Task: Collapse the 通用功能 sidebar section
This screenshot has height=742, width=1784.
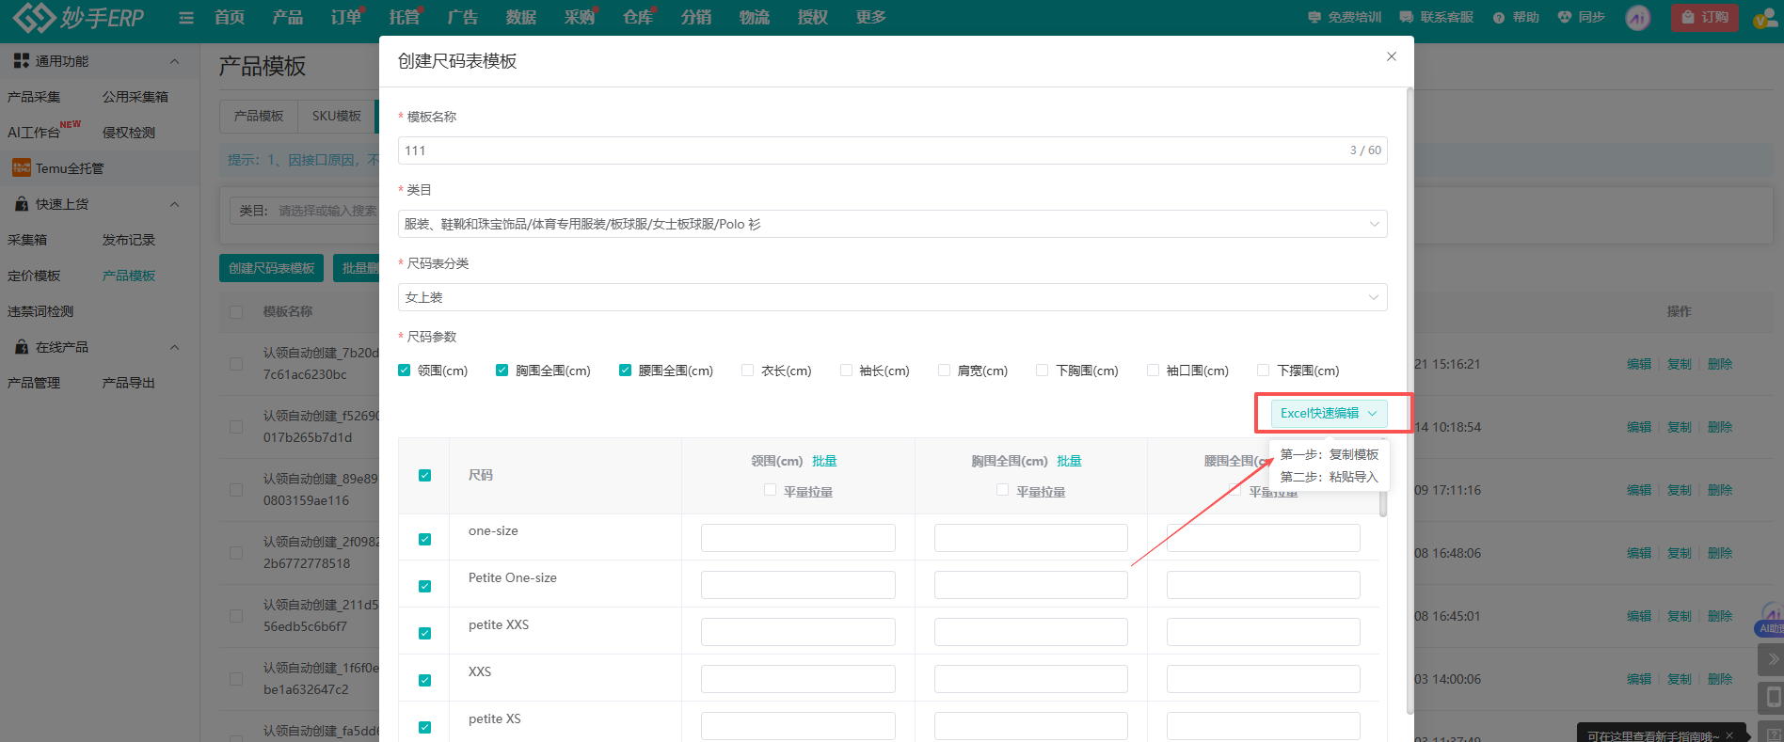Action: click(x=174, y=61)
